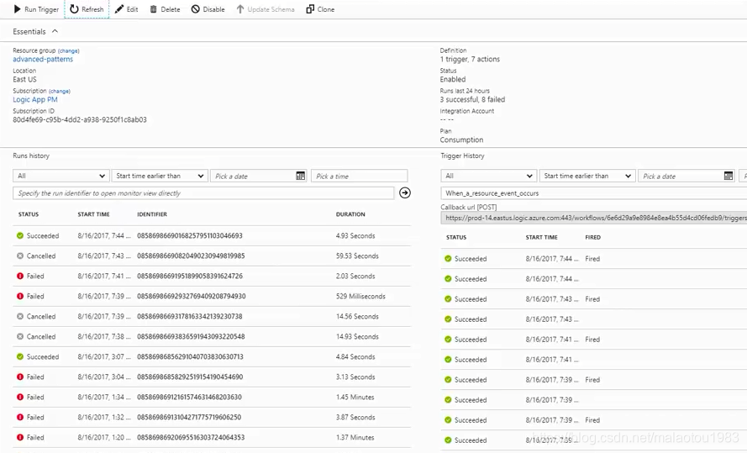747x453 pixels.
Task: Open failed run with 2.03 Seconds duration
Action: pyautogui.click(x=212, y=276)
